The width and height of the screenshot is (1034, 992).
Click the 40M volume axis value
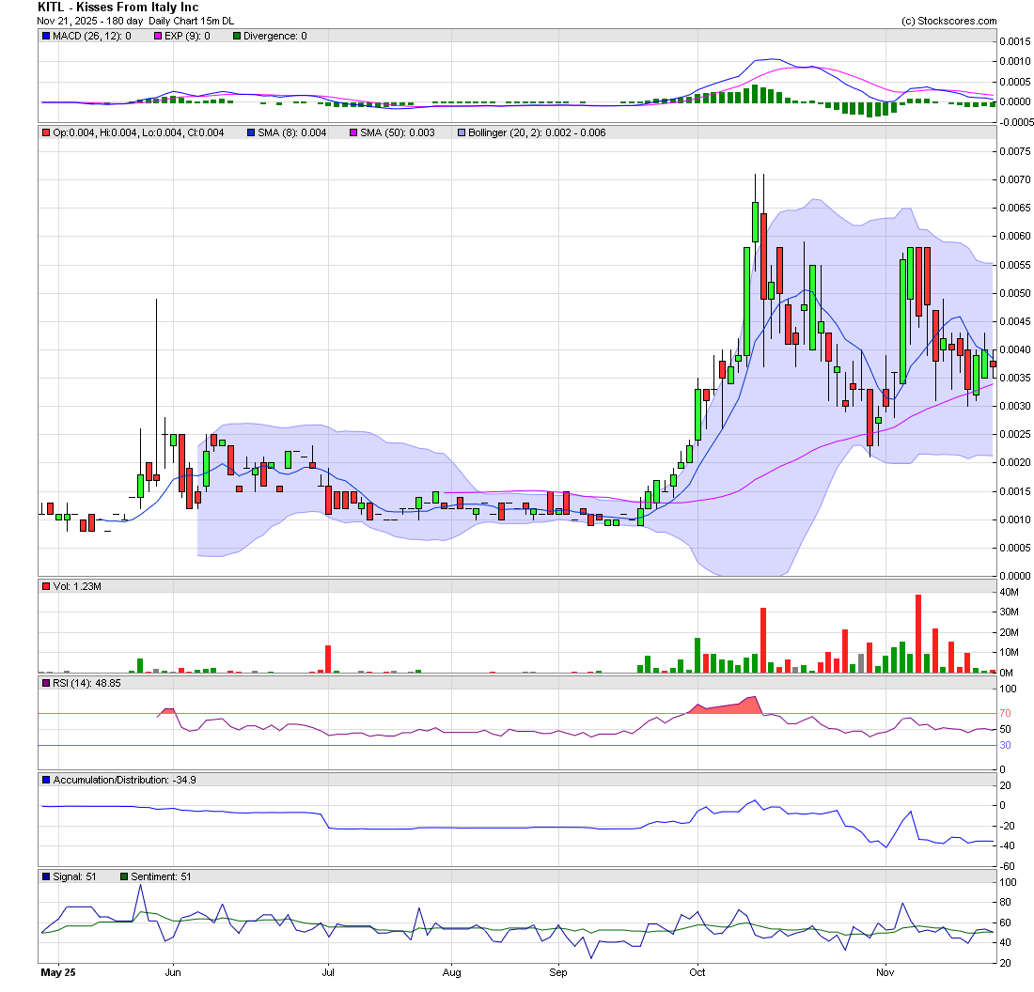tap(1010, 593)
